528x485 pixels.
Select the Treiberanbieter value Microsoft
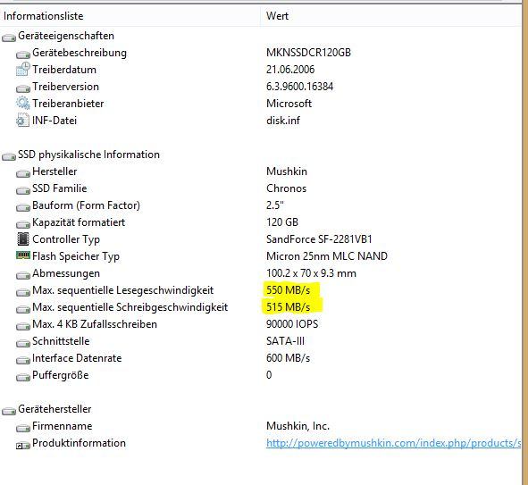(x=289, y=104)
